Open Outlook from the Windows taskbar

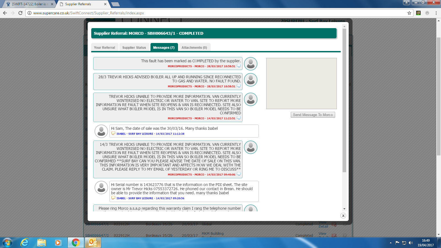click(x=93, y=243)
